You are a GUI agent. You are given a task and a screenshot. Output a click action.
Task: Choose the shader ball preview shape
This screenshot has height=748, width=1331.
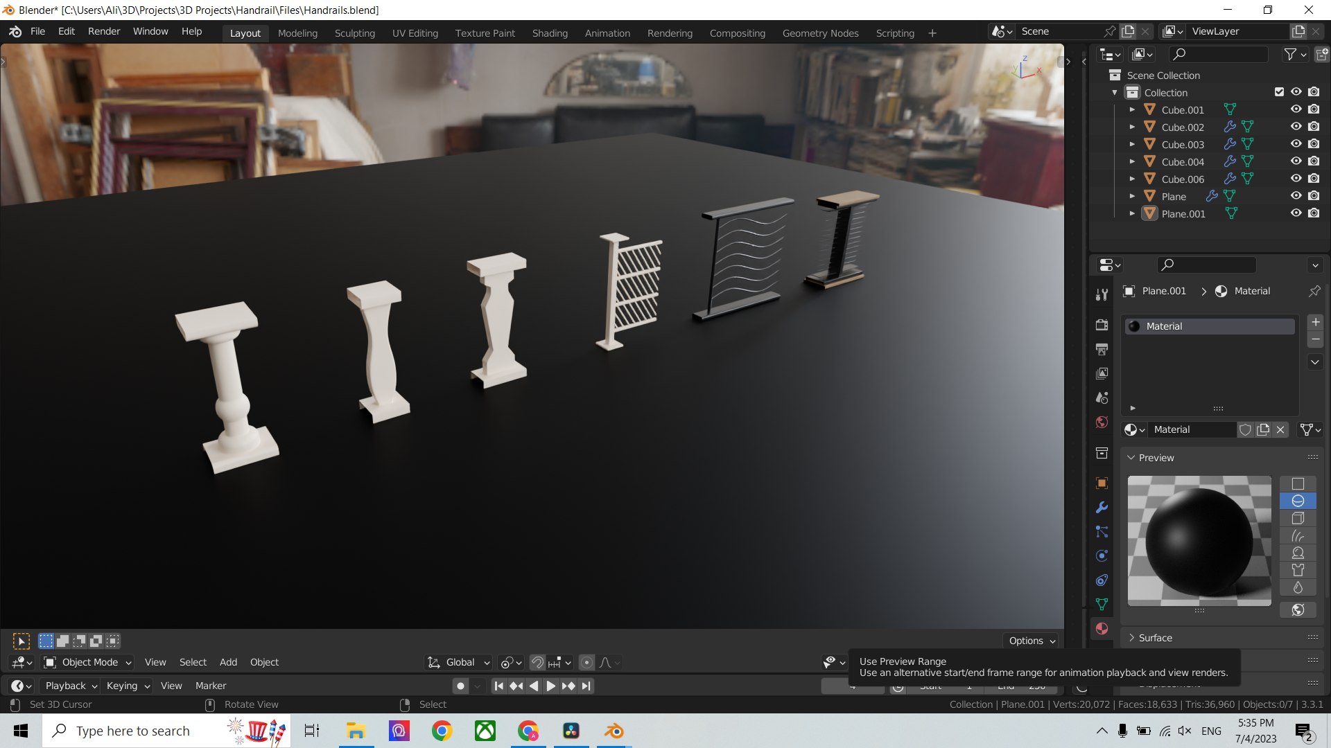click(1298, 553)
